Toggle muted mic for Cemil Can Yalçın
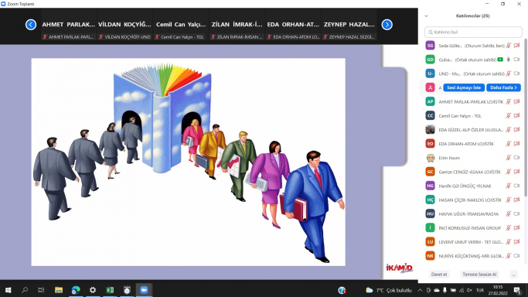Screen dimensions: 528x297 point(509,116)
